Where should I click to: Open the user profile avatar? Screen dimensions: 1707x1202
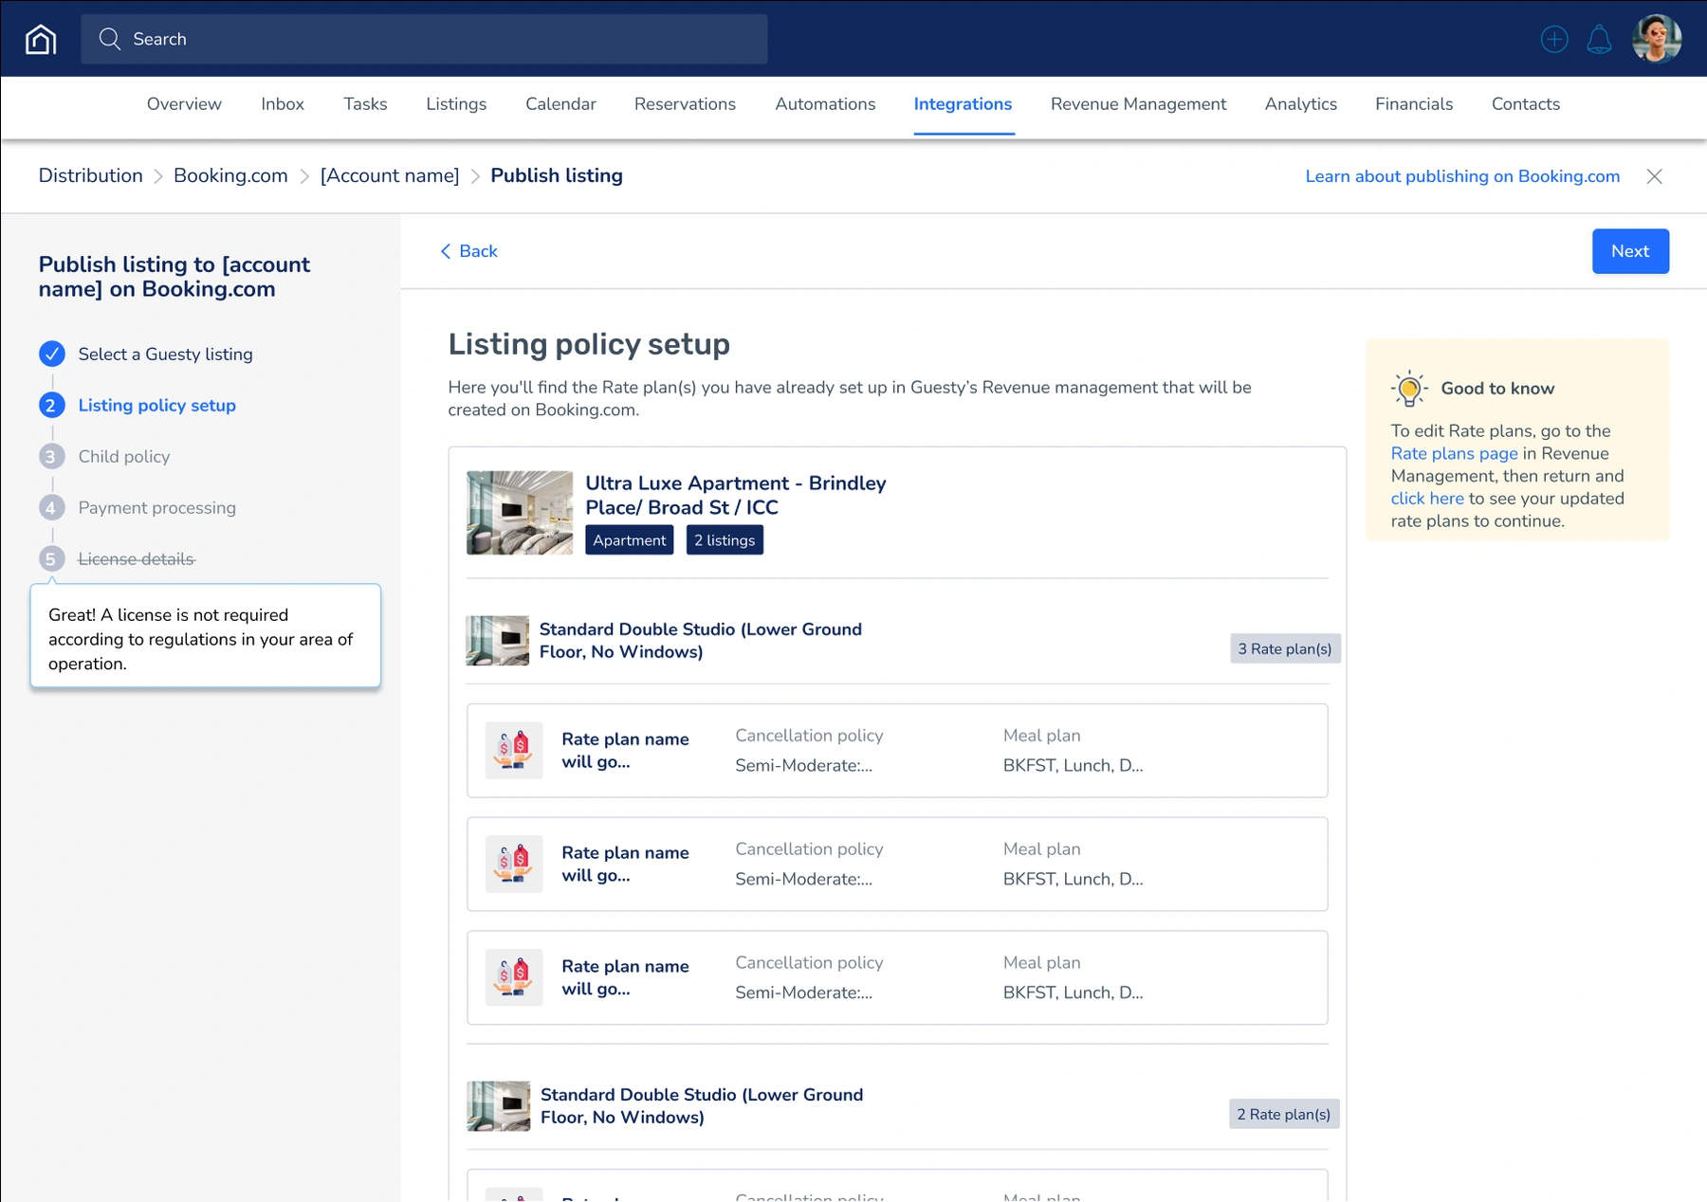(1657, 39)
